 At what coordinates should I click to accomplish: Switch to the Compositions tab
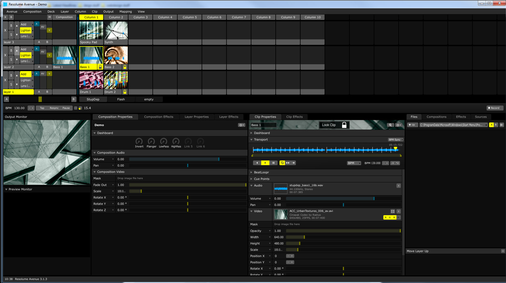pos(436,117)
